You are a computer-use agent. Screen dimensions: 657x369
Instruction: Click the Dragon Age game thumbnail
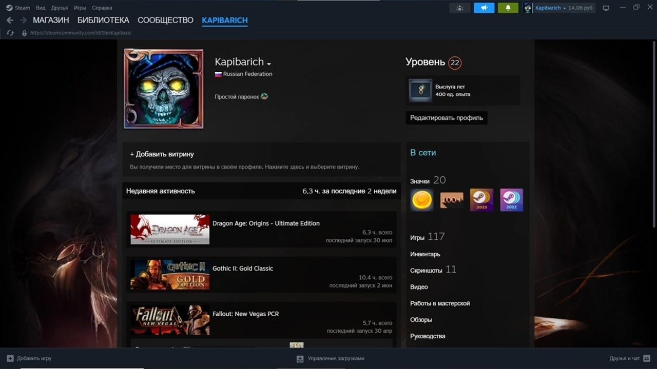(x=170, y=229)
